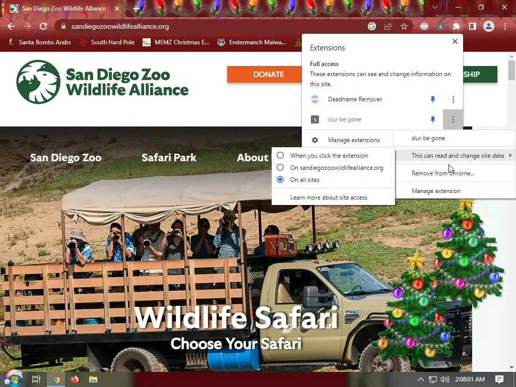Open the Deadname Remover toolbar extension icon

pos(424,26)
